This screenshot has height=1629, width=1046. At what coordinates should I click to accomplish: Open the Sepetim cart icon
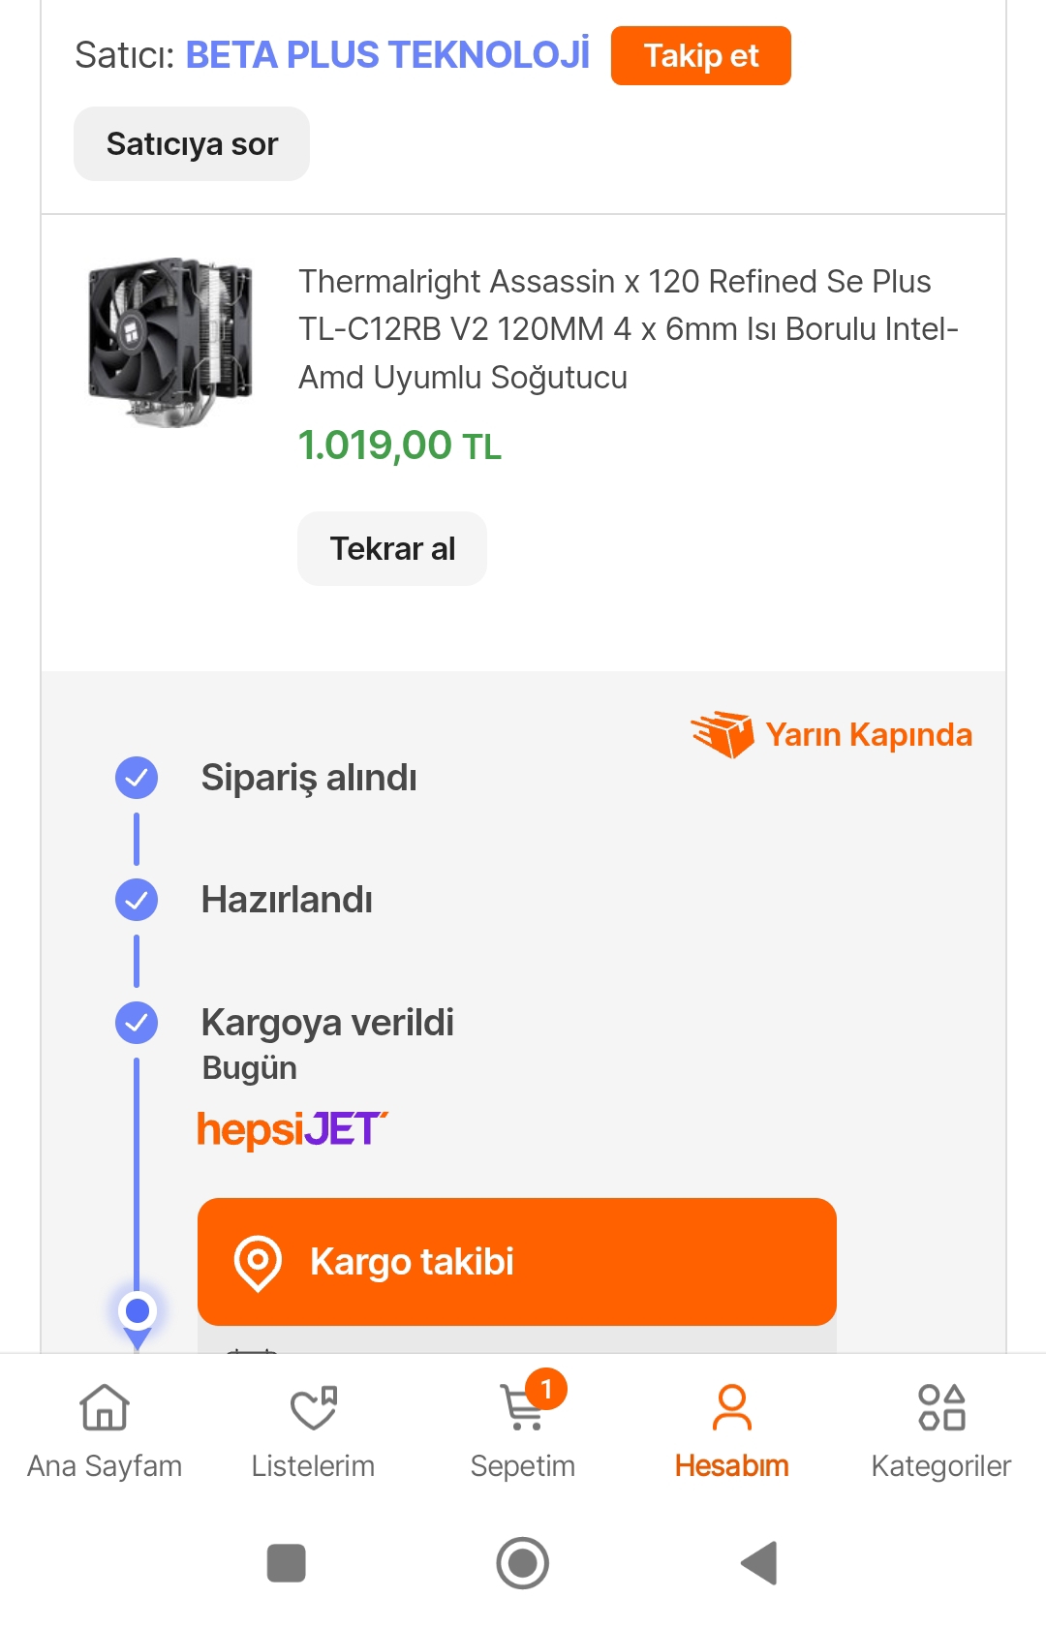[523, 1407]
